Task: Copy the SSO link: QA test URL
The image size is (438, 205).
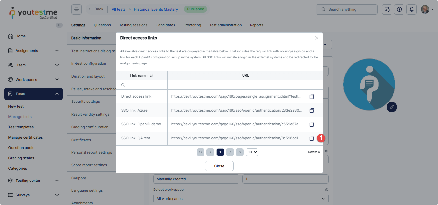Action: (312, 138)
